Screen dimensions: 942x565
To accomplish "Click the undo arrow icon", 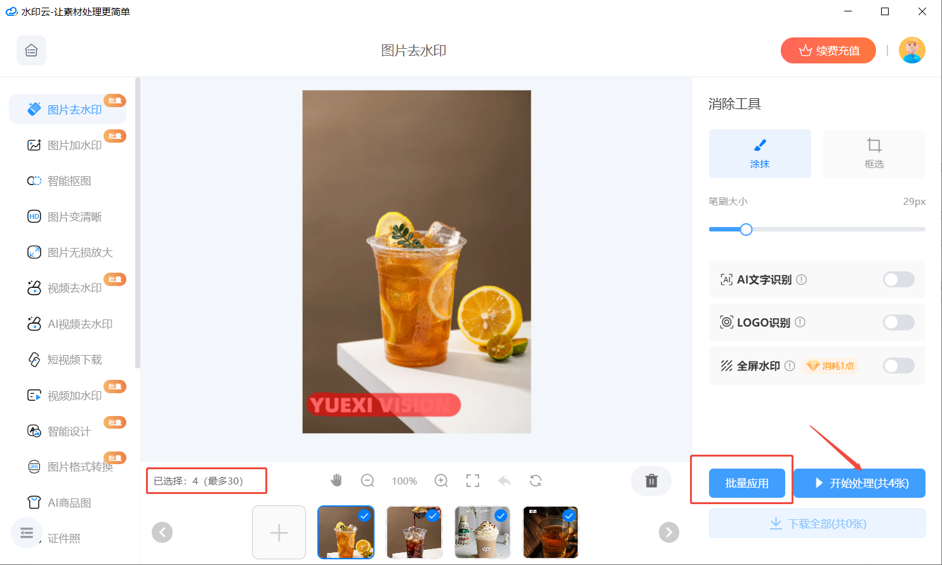I will pyautogui.click(x=505, y=481).
